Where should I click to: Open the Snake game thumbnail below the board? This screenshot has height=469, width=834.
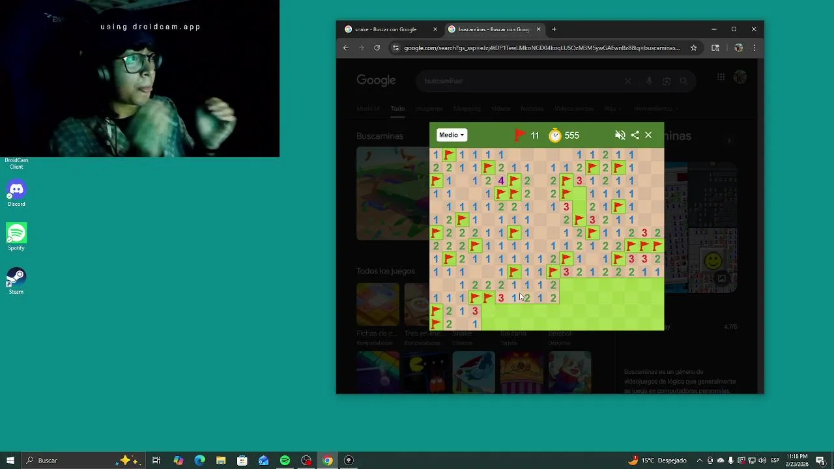(474, 373)
